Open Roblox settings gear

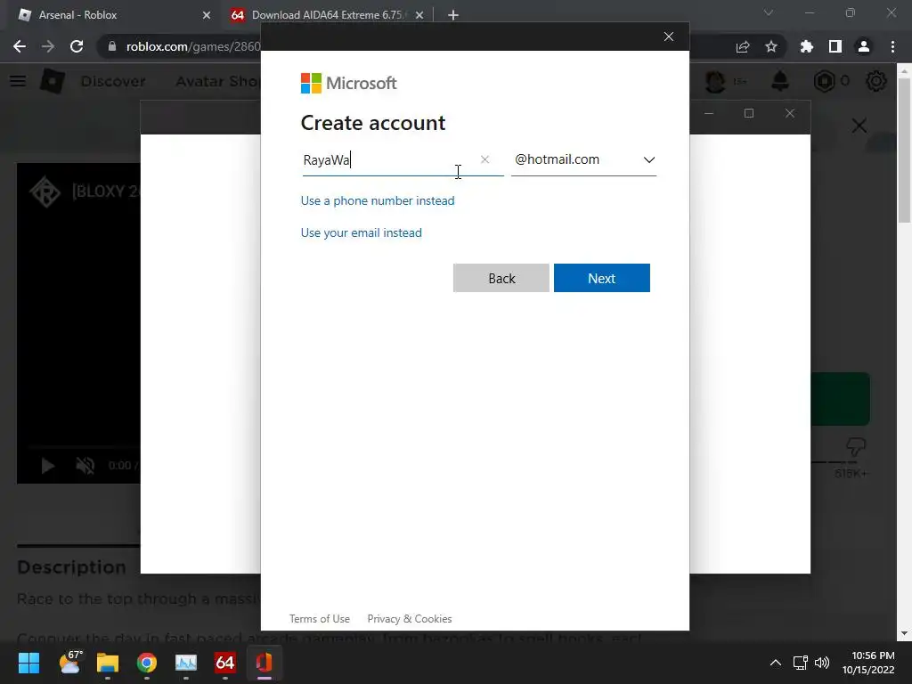coord(876,81)
